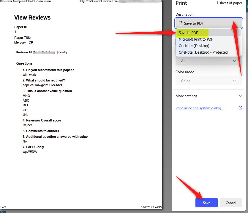This screenshot has width=248, height=213.
Task: Select OneNote (Desktop) - Protected printer
Action: (x=203, y=52)
